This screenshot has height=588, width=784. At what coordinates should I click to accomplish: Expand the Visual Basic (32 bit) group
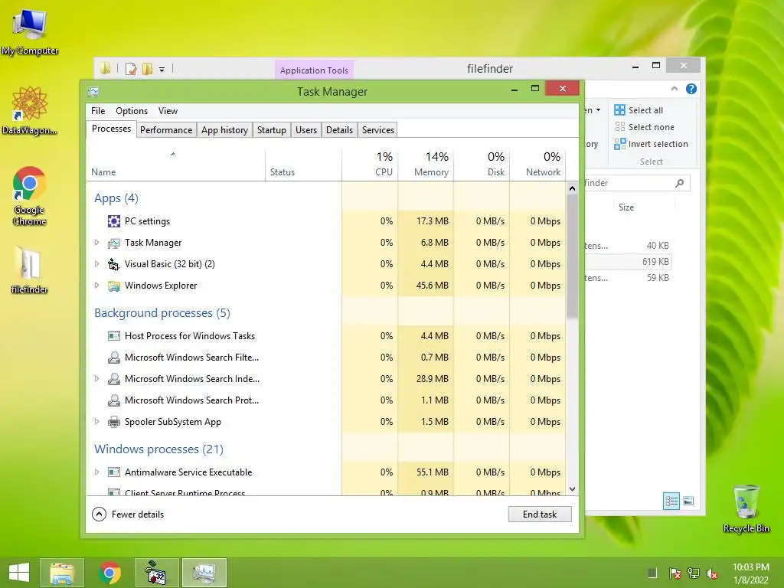97,264
